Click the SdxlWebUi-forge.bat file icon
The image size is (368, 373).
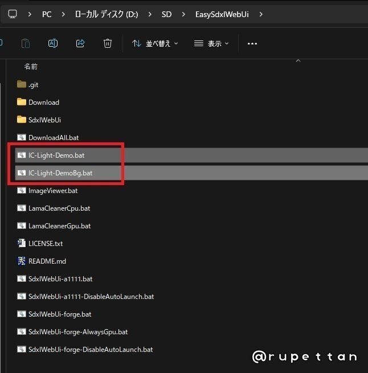coord(22,314)
